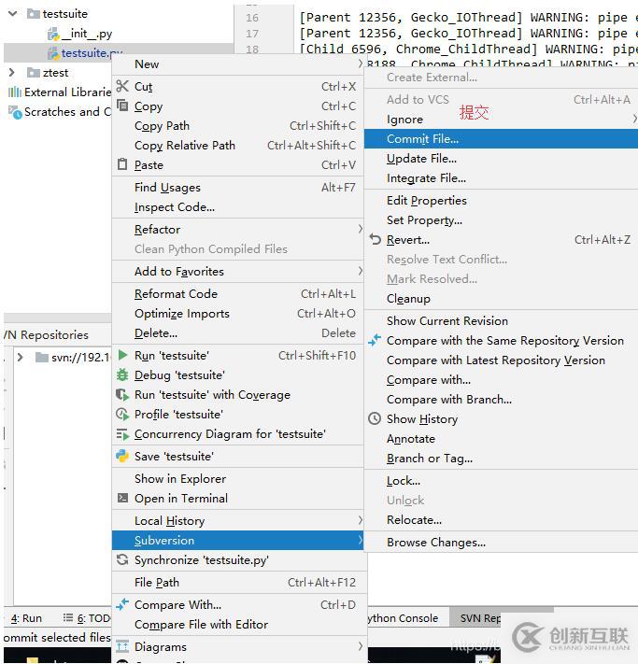Choose File Path
Screen dimensions: 638x664
point(238,582)
